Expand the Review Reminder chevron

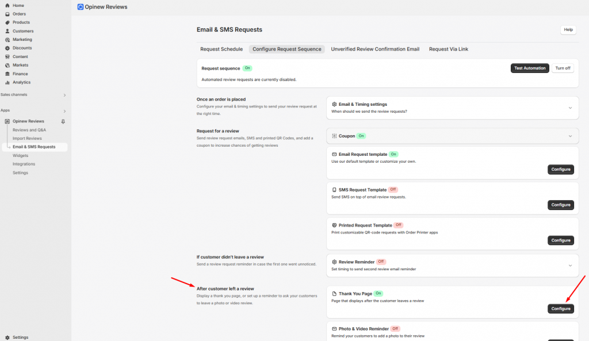pyautogui.click(x=570, y=266)
